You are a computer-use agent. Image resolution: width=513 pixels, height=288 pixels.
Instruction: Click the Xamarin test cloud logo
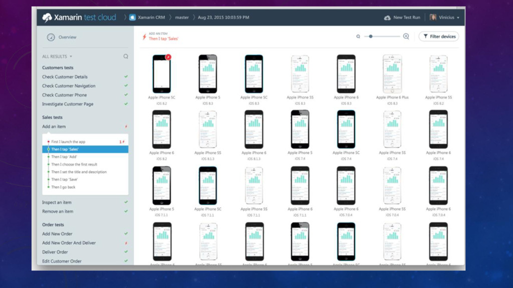tap(79, 17)
